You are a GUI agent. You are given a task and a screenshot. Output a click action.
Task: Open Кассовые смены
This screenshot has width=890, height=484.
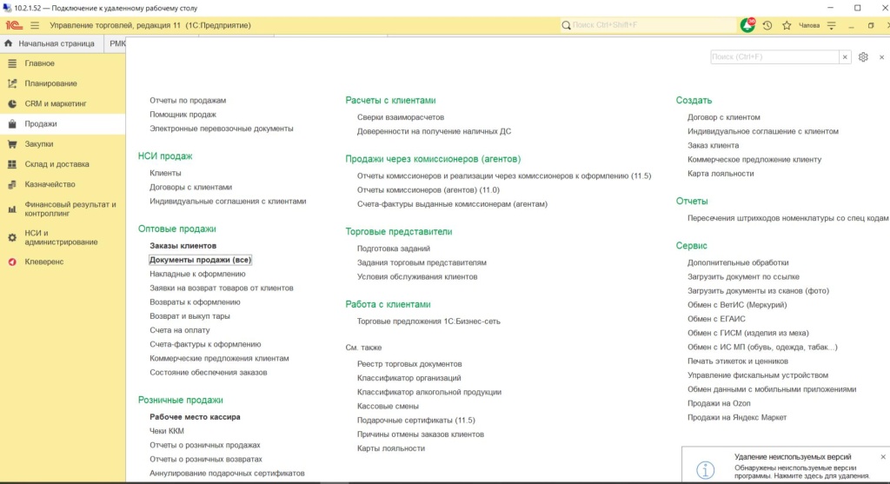(x=388, y=407)
